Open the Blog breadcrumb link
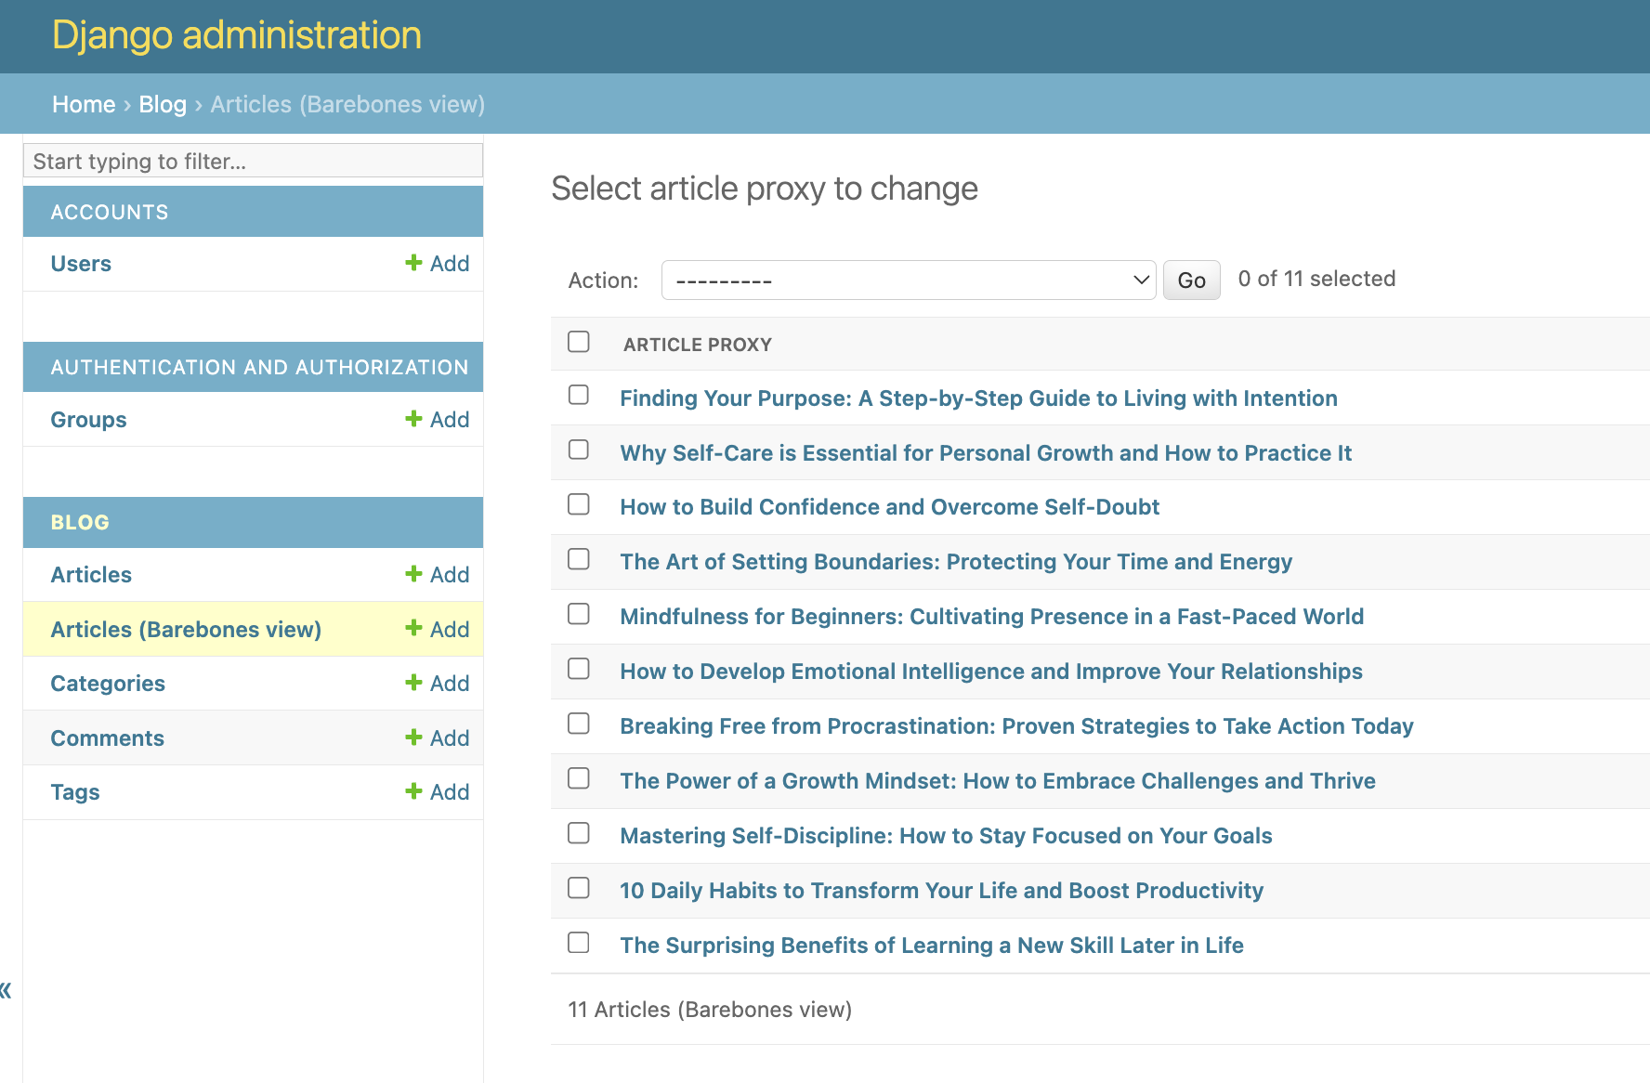 (163, 104)
